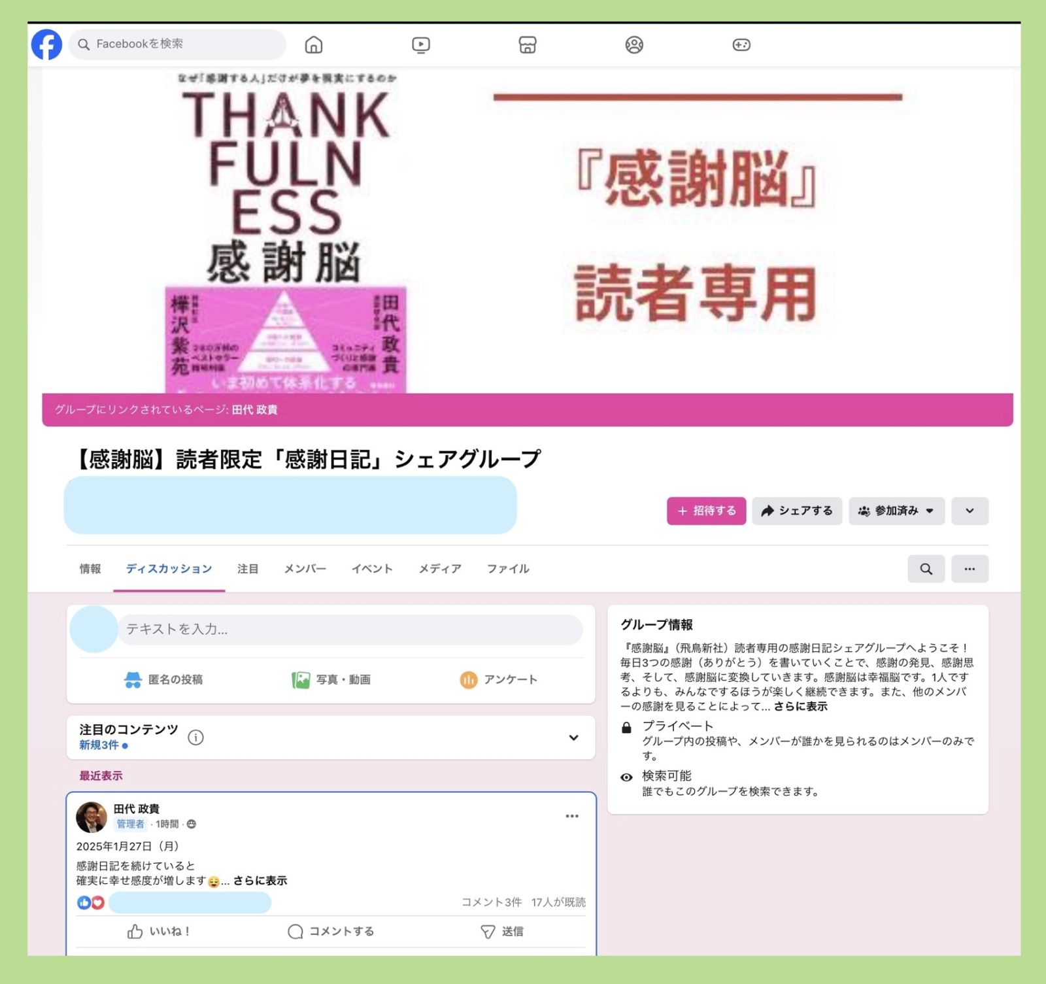Open linked page 田代 政貴 in banner
Screen dimensions: 1046x984
point(255,410)
